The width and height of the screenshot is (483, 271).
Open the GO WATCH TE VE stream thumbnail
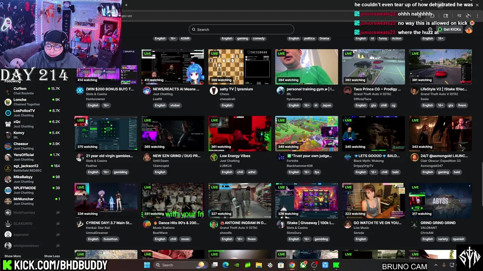click(x=374, y=201)
